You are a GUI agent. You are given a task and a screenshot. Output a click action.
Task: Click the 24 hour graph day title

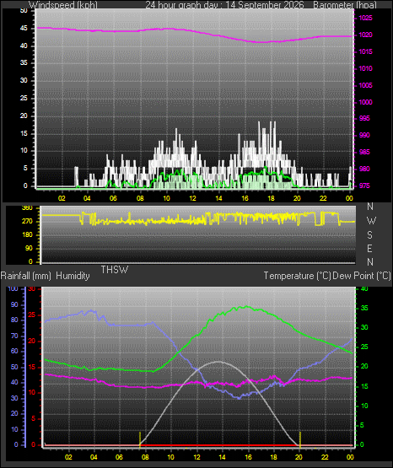(224, 5)
